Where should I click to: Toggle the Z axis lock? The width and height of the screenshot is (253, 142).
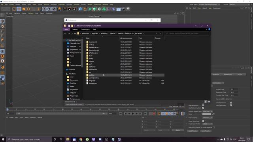(54, 9)
